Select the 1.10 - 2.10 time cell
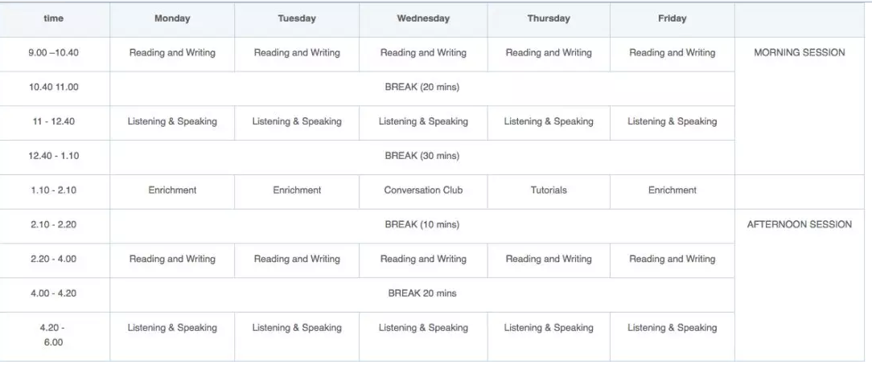This screenshot has height=368, width=872. 54,190
